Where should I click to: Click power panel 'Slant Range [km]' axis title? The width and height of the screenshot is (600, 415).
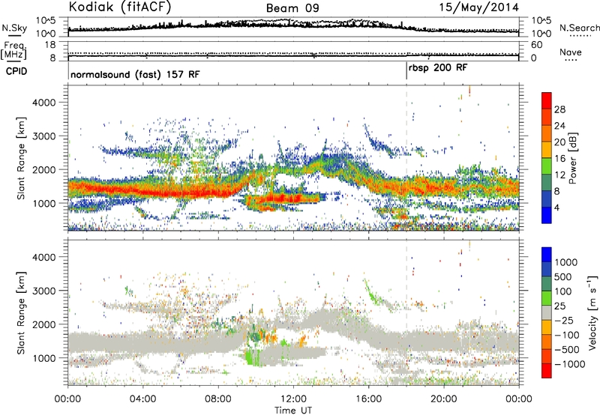[x=21, y=158]
